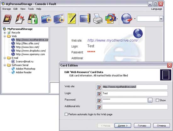The image size is (173, 131).
Task: Click the field icon beside Login
Action: pyautogui.click(x=98, y=93)
